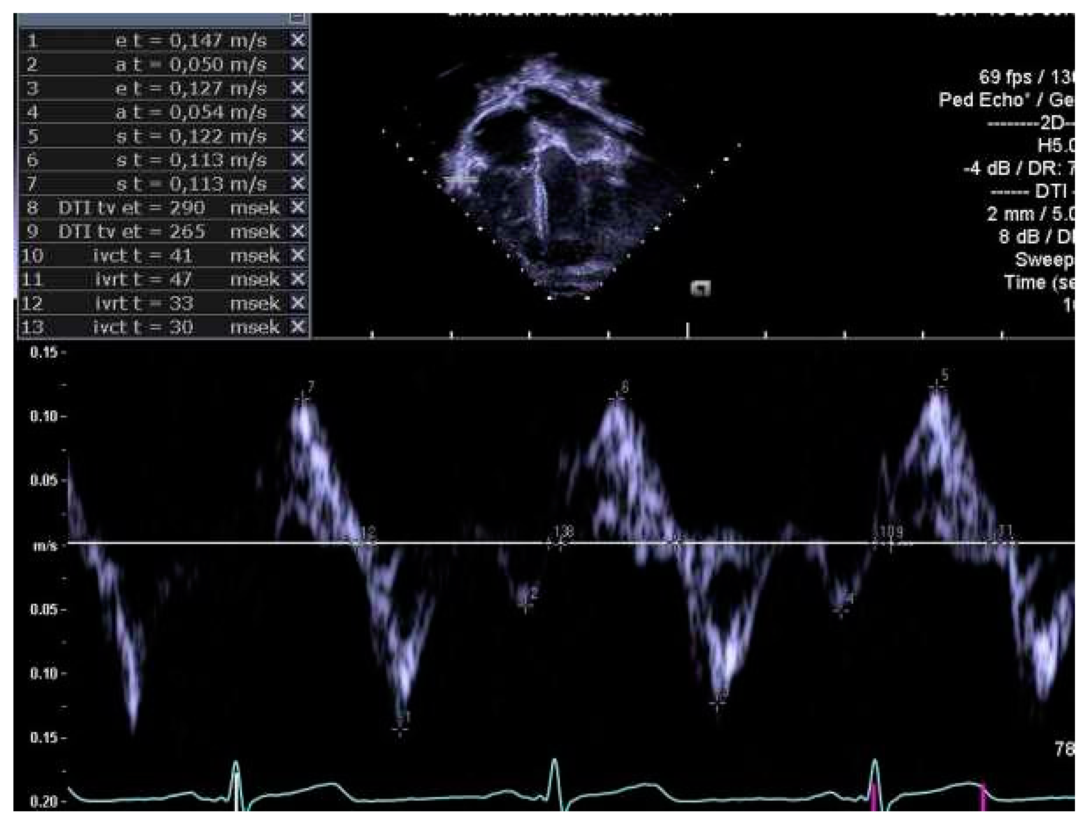
Task: Remove ivrt t 47 msek measurement
Action: 298,279
